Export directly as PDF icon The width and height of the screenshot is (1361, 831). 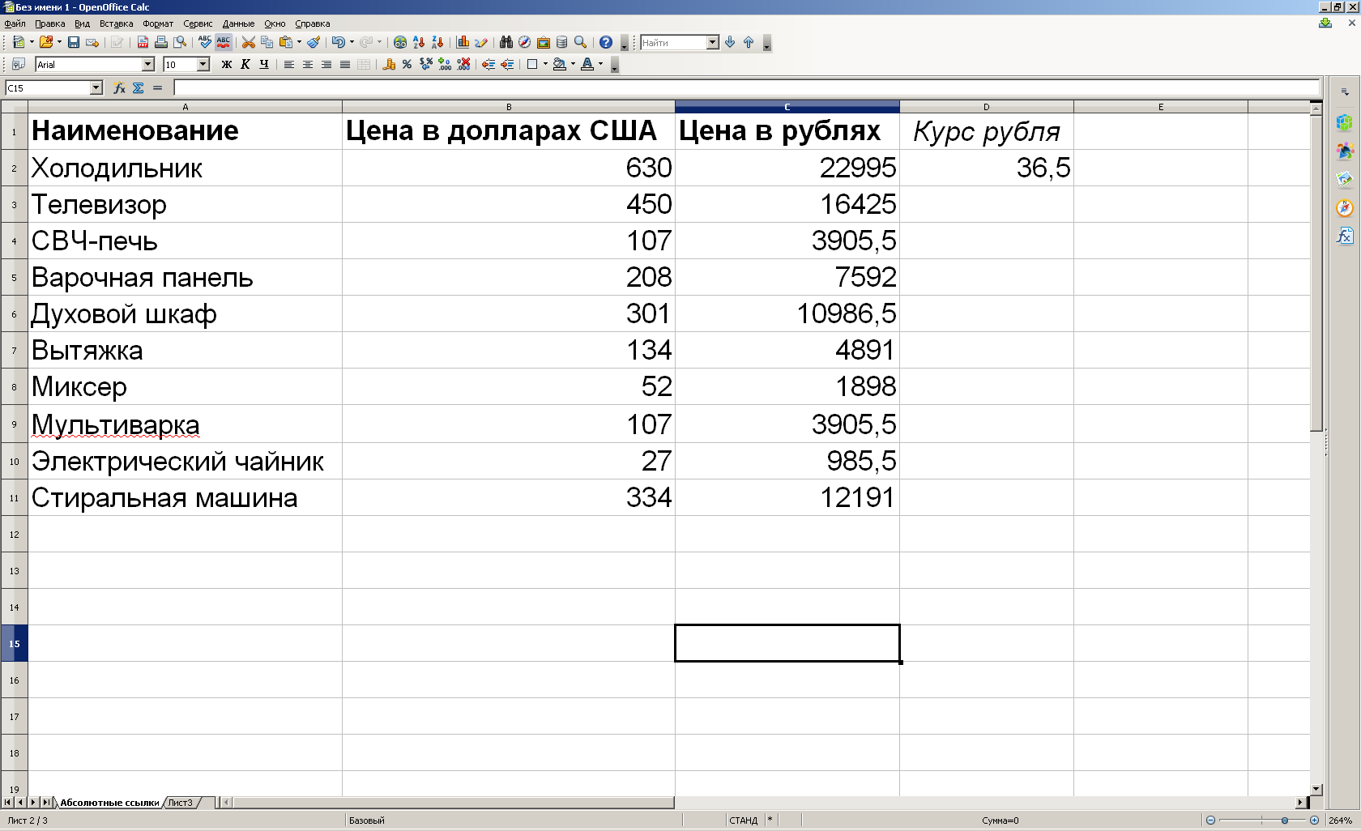click(143, 42)
